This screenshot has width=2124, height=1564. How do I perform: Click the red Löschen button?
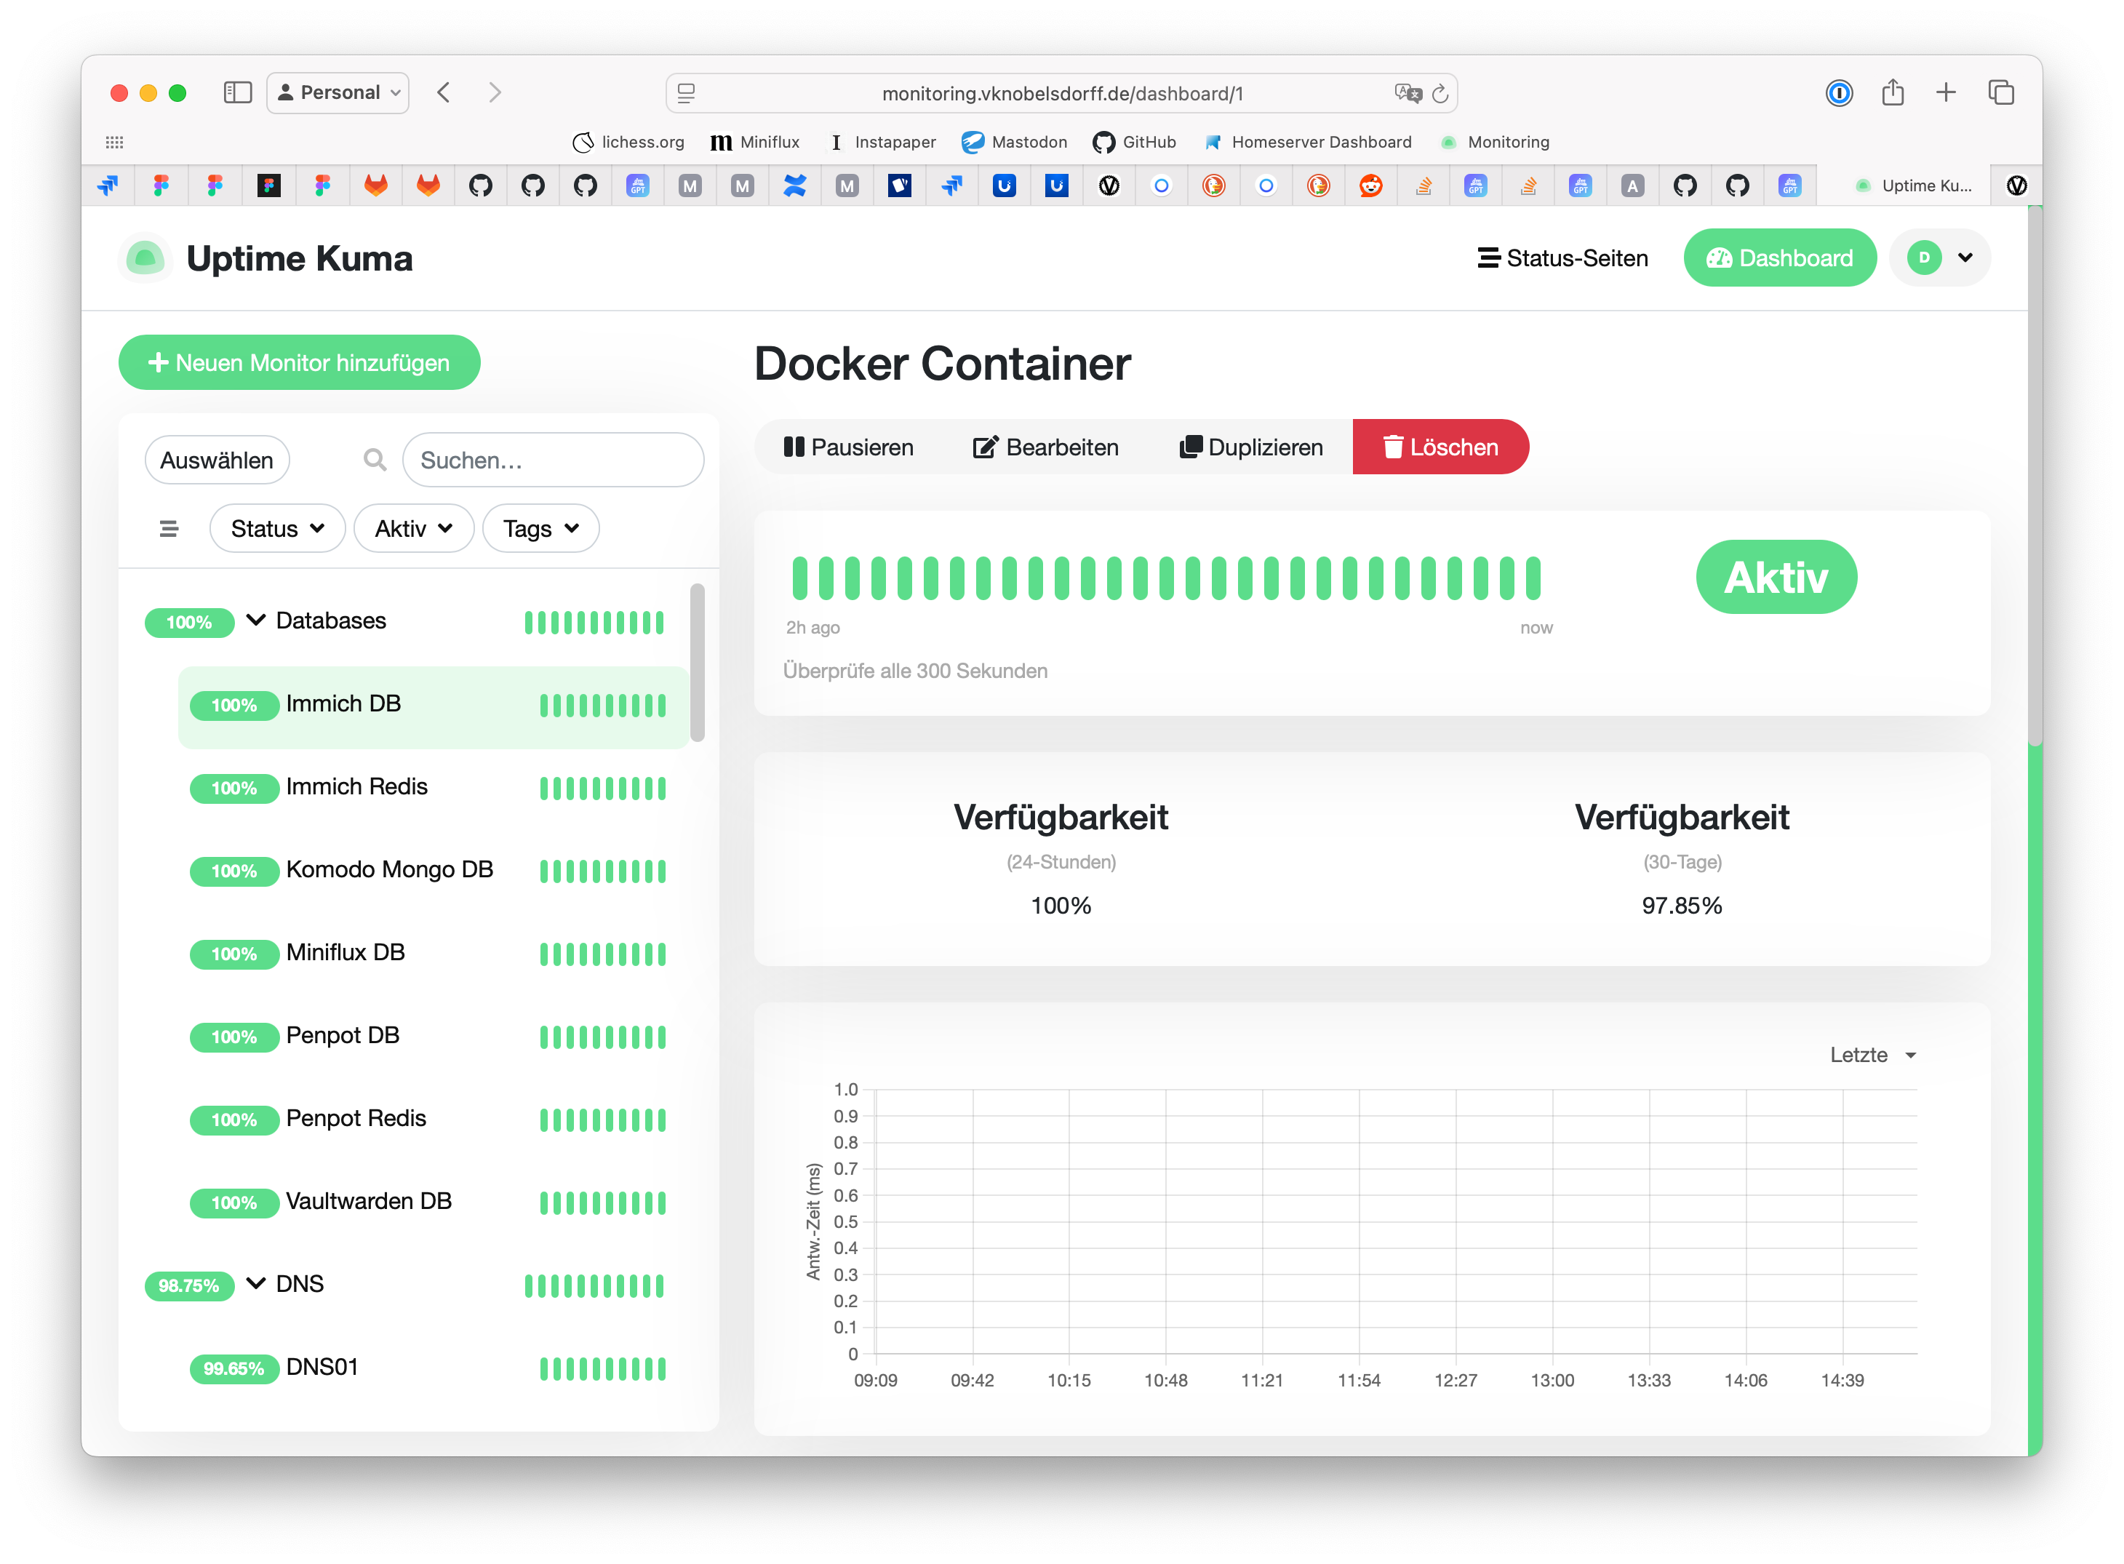pyautogui.click(x=1440, y=447)
